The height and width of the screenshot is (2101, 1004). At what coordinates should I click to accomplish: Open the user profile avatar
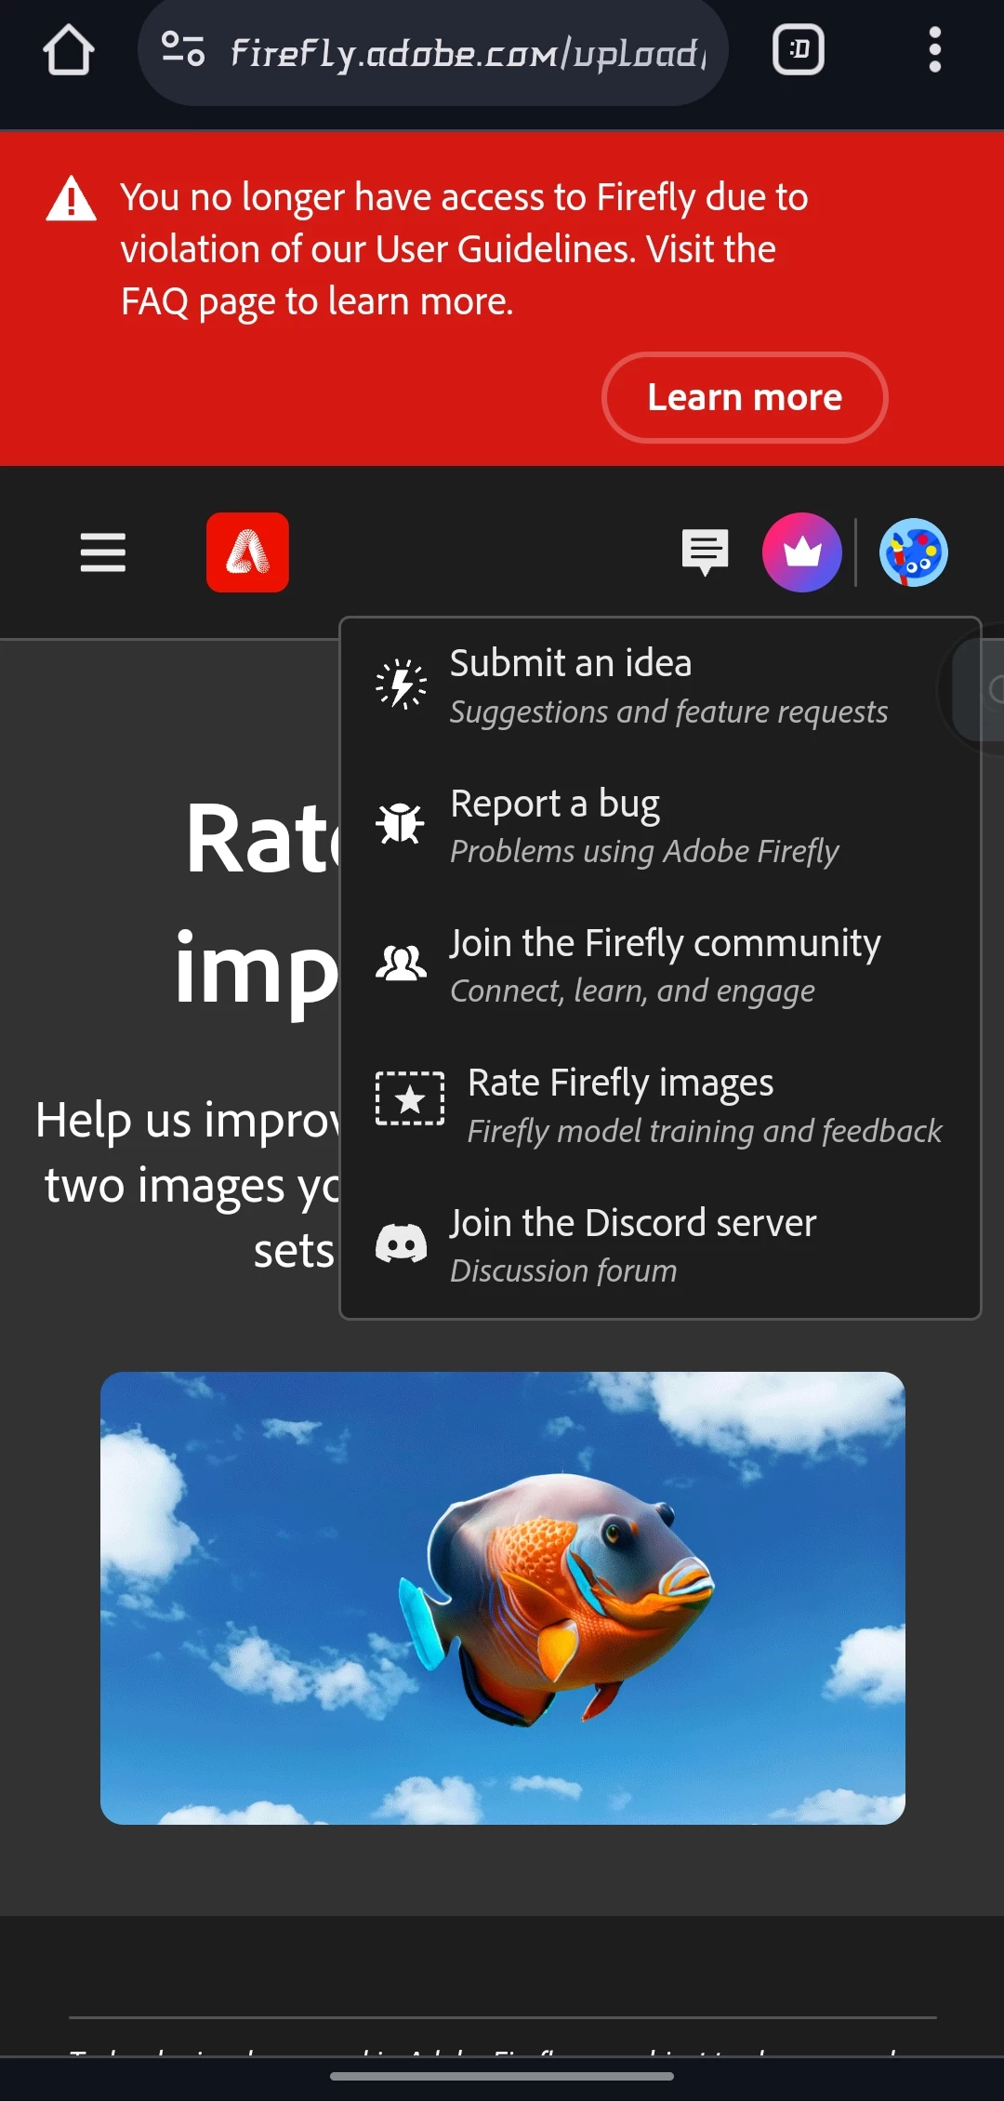tap(914, 552)
